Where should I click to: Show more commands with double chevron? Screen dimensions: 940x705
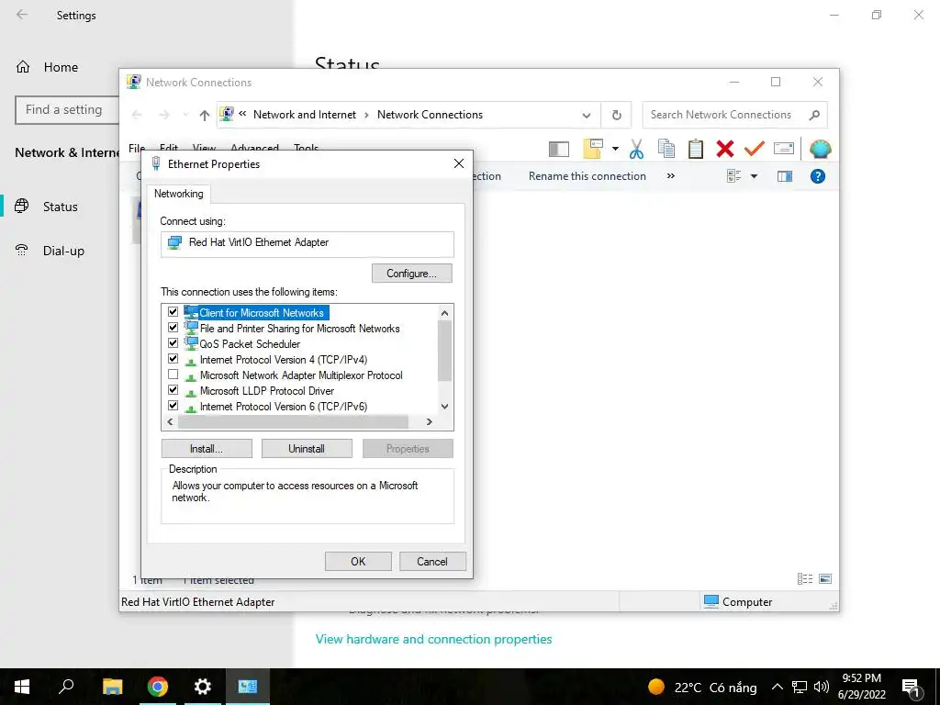click(671, 176)
